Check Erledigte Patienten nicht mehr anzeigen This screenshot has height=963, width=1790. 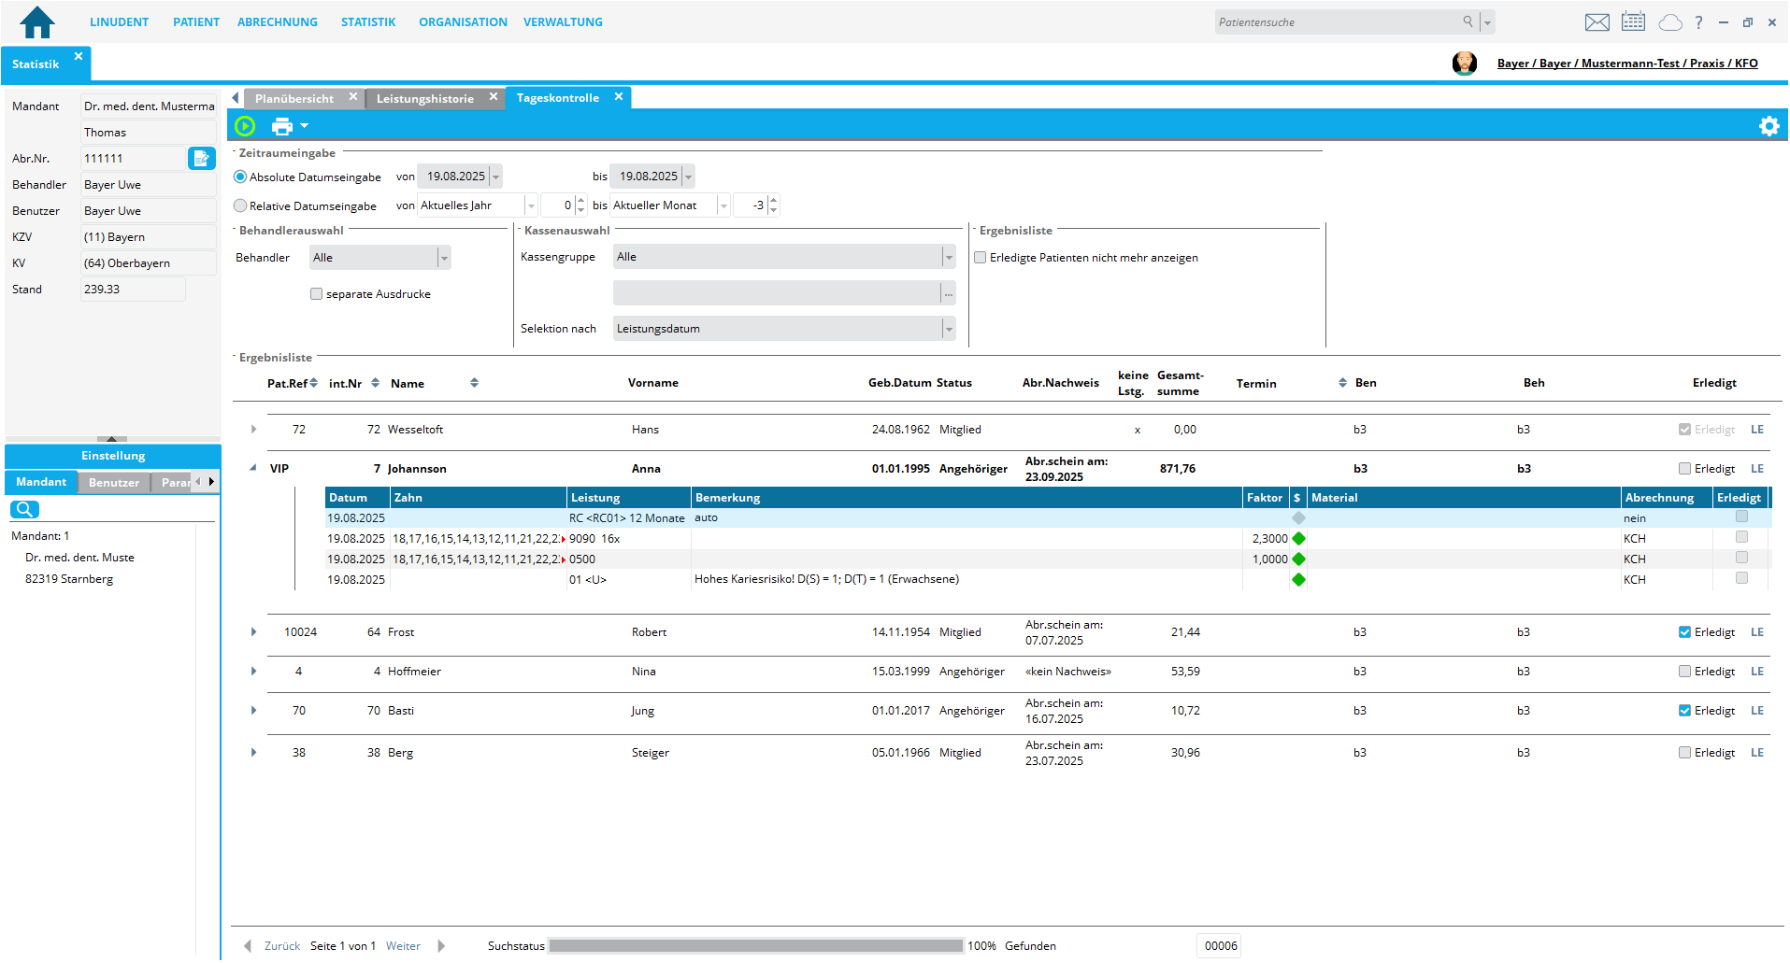pos(981,258)
